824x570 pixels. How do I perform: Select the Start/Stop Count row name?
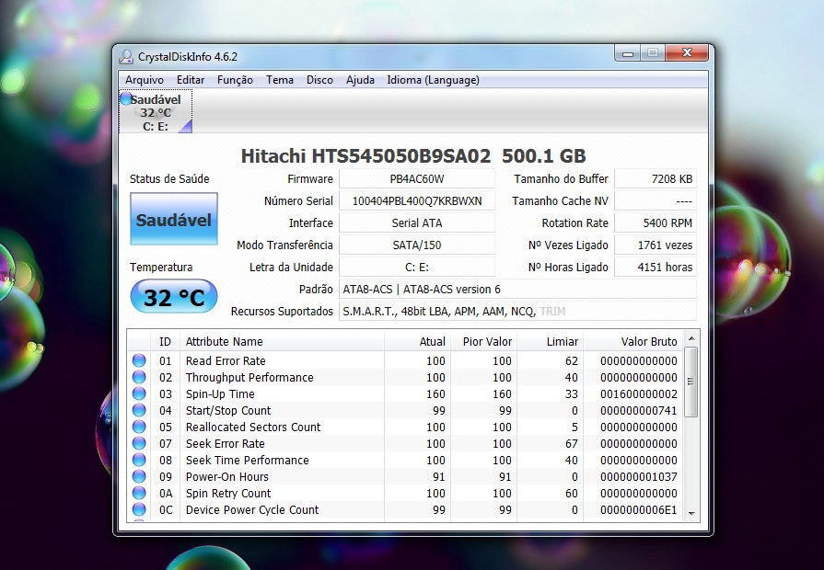tap(228, 410)
